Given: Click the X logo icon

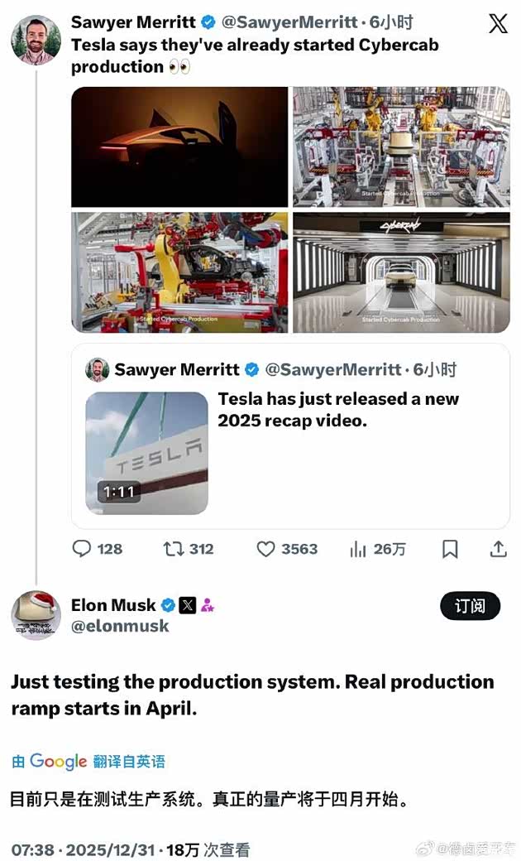Looking at the screenshot, I should (498, 23).
